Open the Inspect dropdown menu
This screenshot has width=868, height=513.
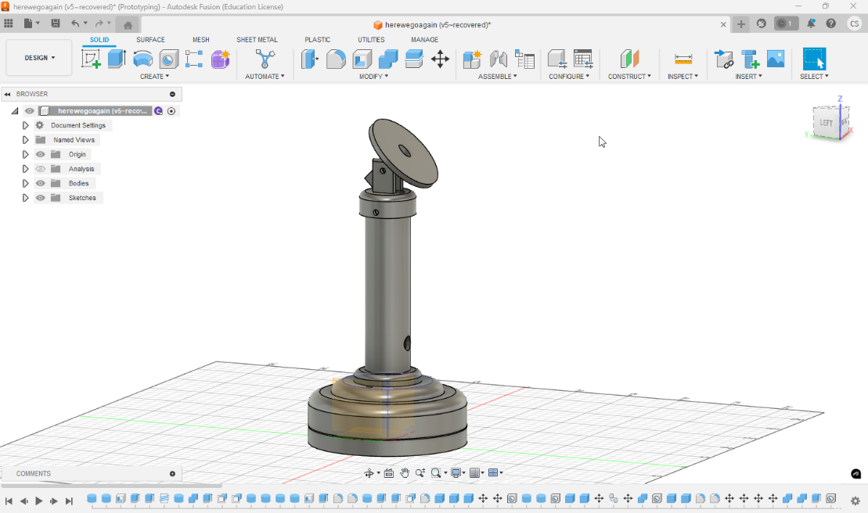[683, 77]
